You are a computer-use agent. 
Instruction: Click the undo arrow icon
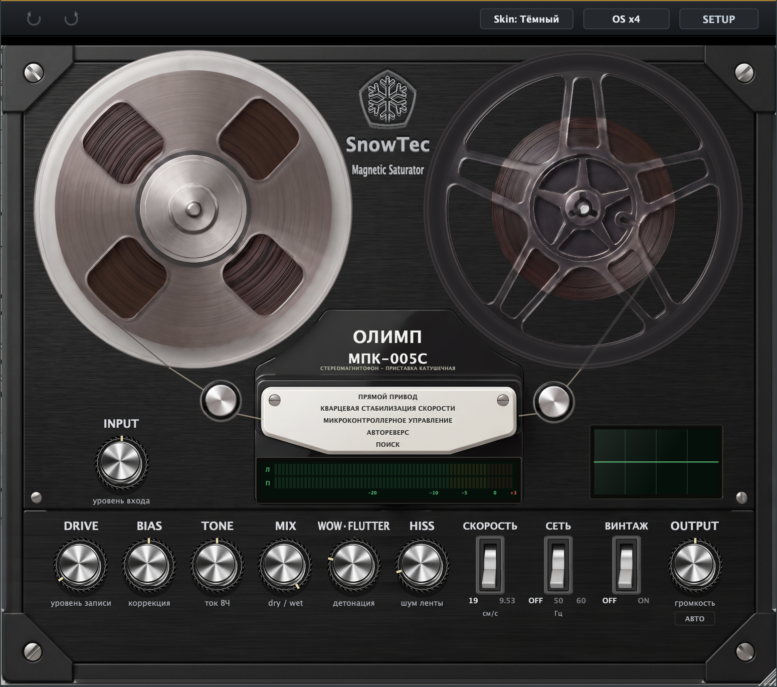pyautogui.click(x=34, y=19)
